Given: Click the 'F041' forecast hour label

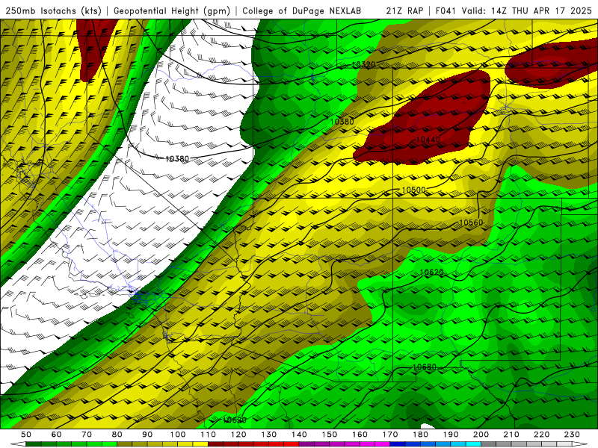Looking at the screenshot, I should (446, 10).
